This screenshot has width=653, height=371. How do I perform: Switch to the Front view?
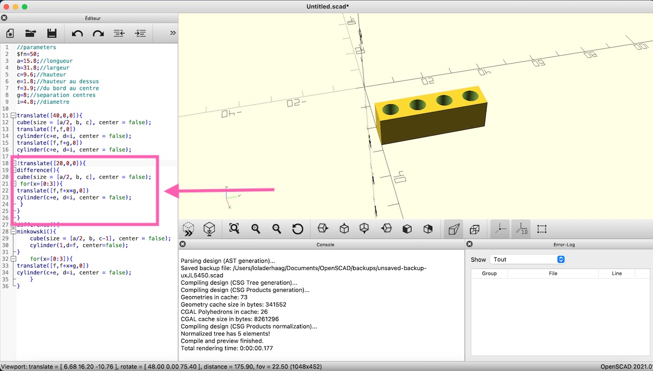tap(407, 229)
